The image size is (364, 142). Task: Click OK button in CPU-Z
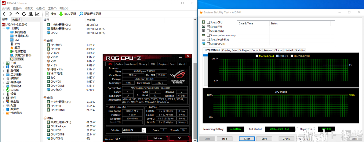tap(179, 138)
